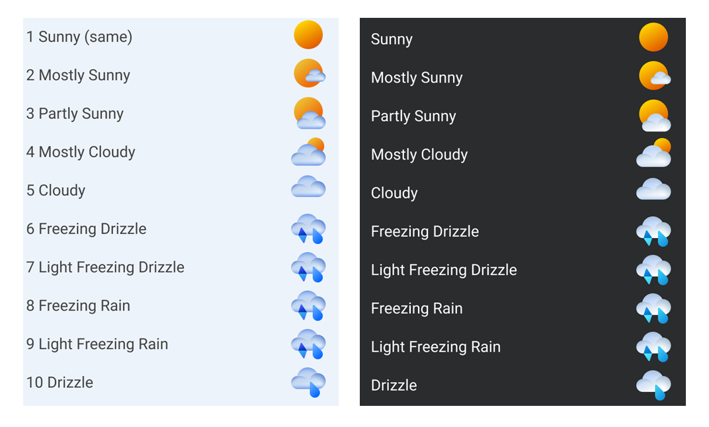Select the Partly Sunny icon on the light list
The width and height of the screenshot is (709, 427).
click(x=309, y=112)
